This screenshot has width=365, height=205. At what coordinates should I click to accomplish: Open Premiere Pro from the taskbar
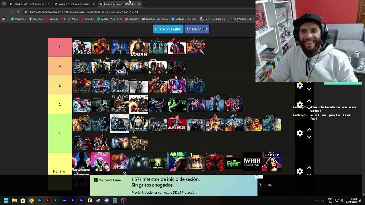[x=73, y=200]
